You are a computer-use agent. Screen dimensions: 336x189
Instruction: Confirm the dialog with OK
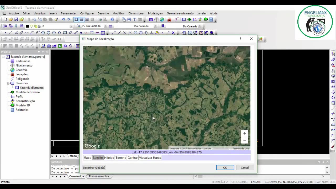click(225, 168)
